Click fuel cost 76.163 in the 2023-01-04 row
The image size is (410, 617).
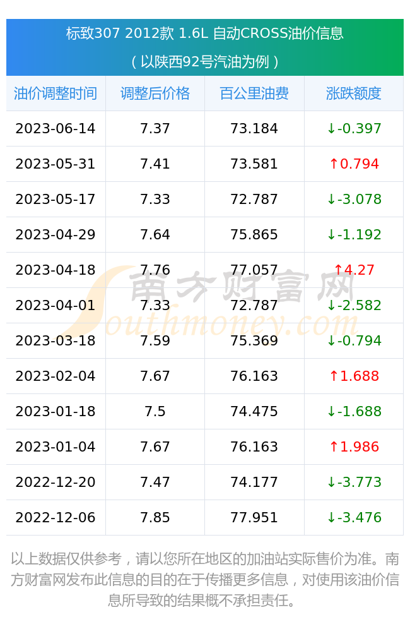tap(254, 447)
